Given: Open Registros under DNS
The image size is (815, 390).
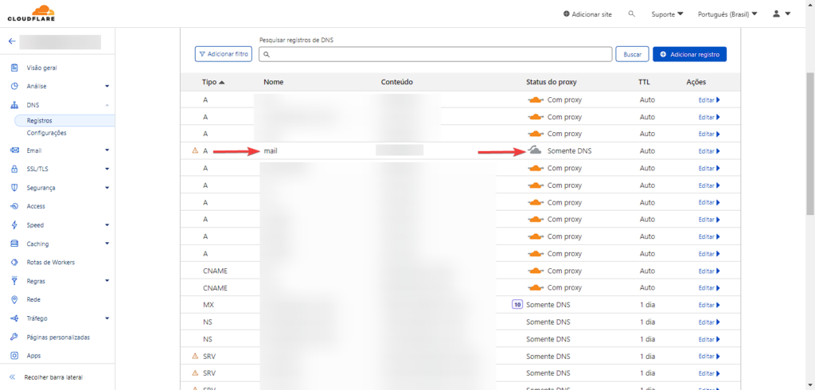Looking at the screenshot, I should click(40, 121).
